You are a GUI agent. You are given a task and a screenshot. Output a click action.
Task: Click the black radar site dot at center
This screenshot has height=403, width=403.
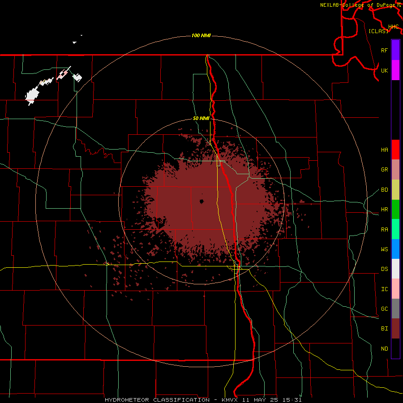pos(201,201)
